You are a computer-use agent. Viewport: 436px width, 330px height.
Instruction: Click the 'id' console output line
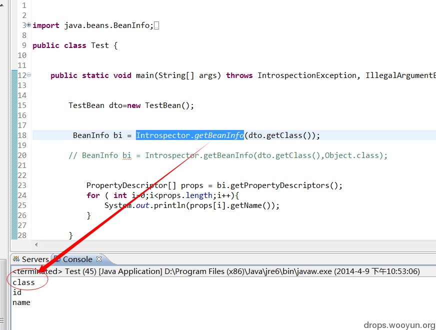(17, 292)
